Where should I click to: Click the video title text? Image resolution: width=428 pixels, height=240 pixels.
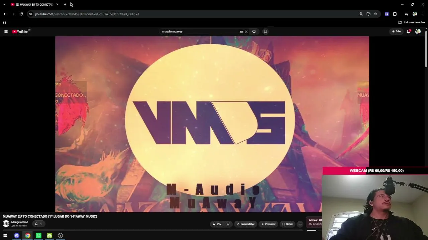click(x=50, y=216)
